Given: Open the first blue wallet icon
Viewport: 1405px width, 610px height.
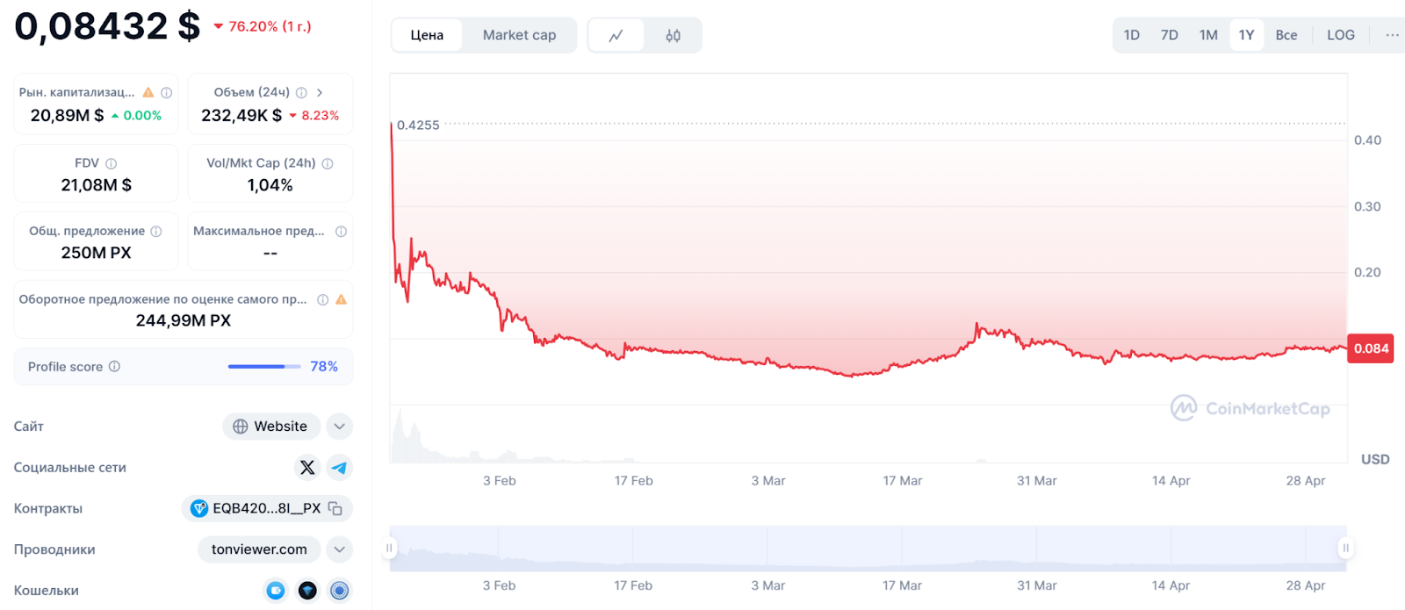Looking at the screenshot, I should 276,591.
